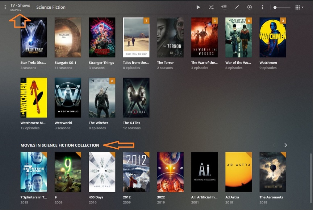This screenshot has width=313, height=210.
Task: Open the Watchmen: Motion Comic yellow poster
Action: coord(34,98)
